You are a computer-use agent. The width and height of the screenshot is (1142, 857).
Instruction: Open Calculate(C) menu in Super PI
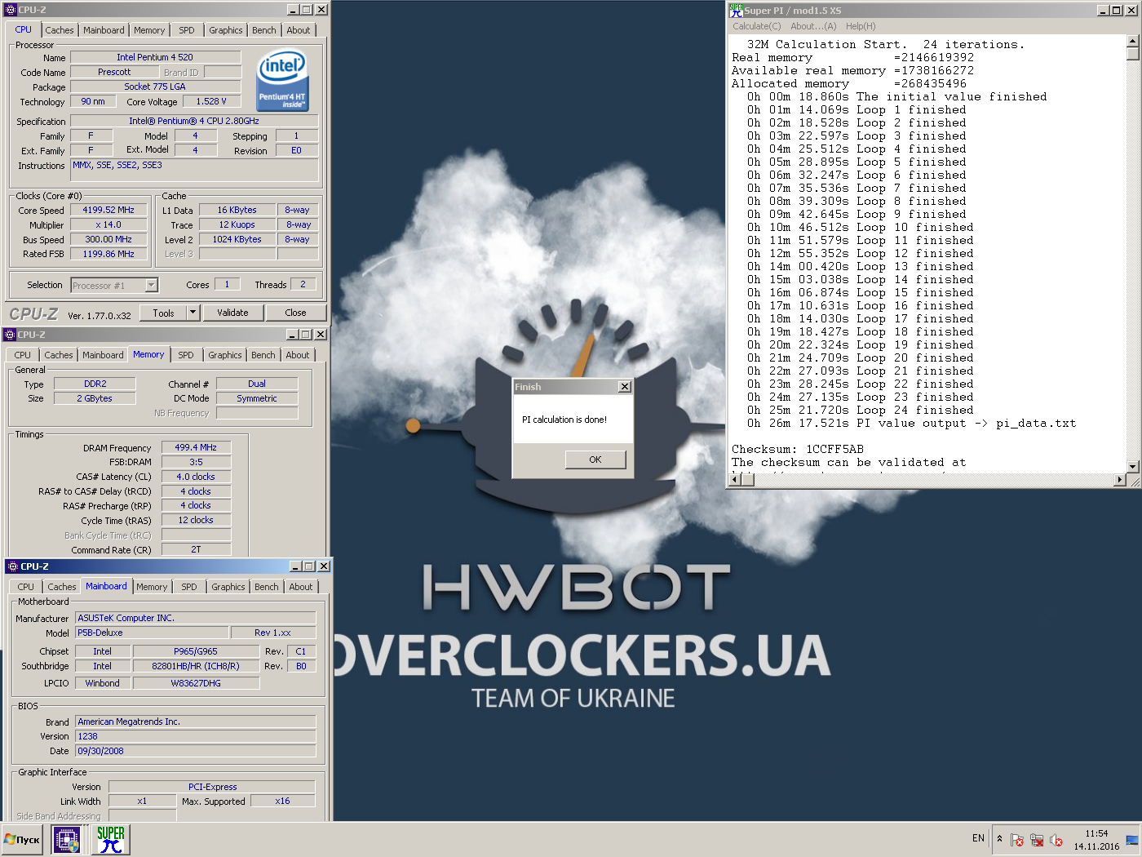click(756, 26)
